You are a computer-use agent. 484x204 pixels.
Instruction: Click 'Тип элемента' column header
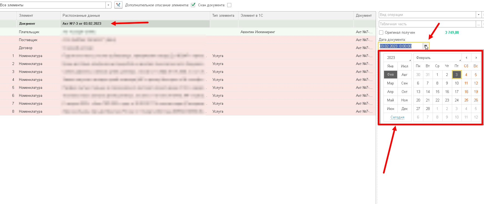224,16
